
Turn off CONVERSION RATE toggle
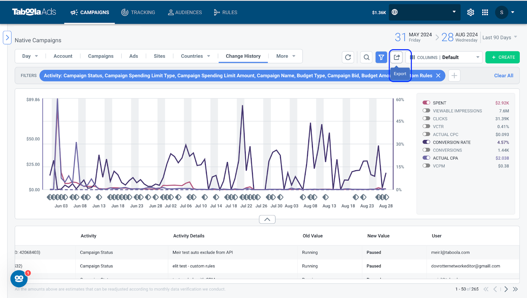(427, 142)
